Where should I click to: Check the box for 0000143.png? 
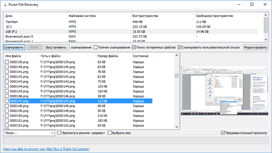tap(7, 81)
